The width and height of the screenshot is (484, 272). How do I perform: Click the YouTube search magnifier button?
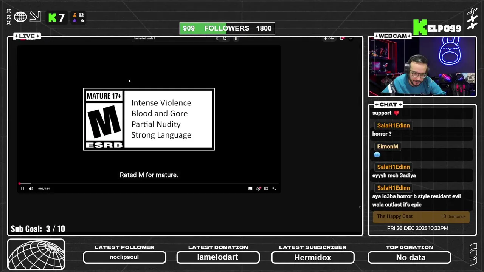tap(225, 39)
